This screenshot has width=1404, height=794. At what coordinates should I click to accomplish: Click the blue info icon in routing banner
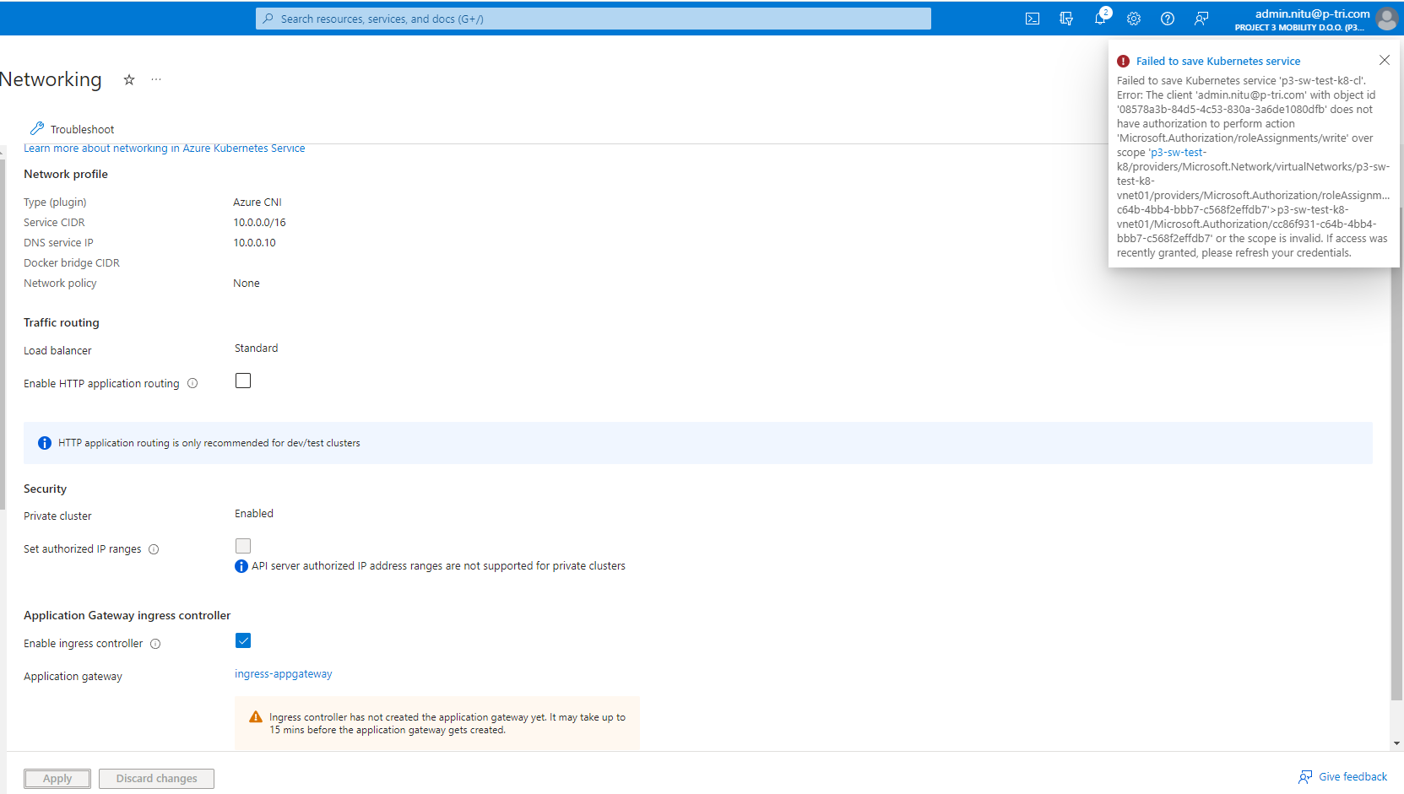coord(45,443)
